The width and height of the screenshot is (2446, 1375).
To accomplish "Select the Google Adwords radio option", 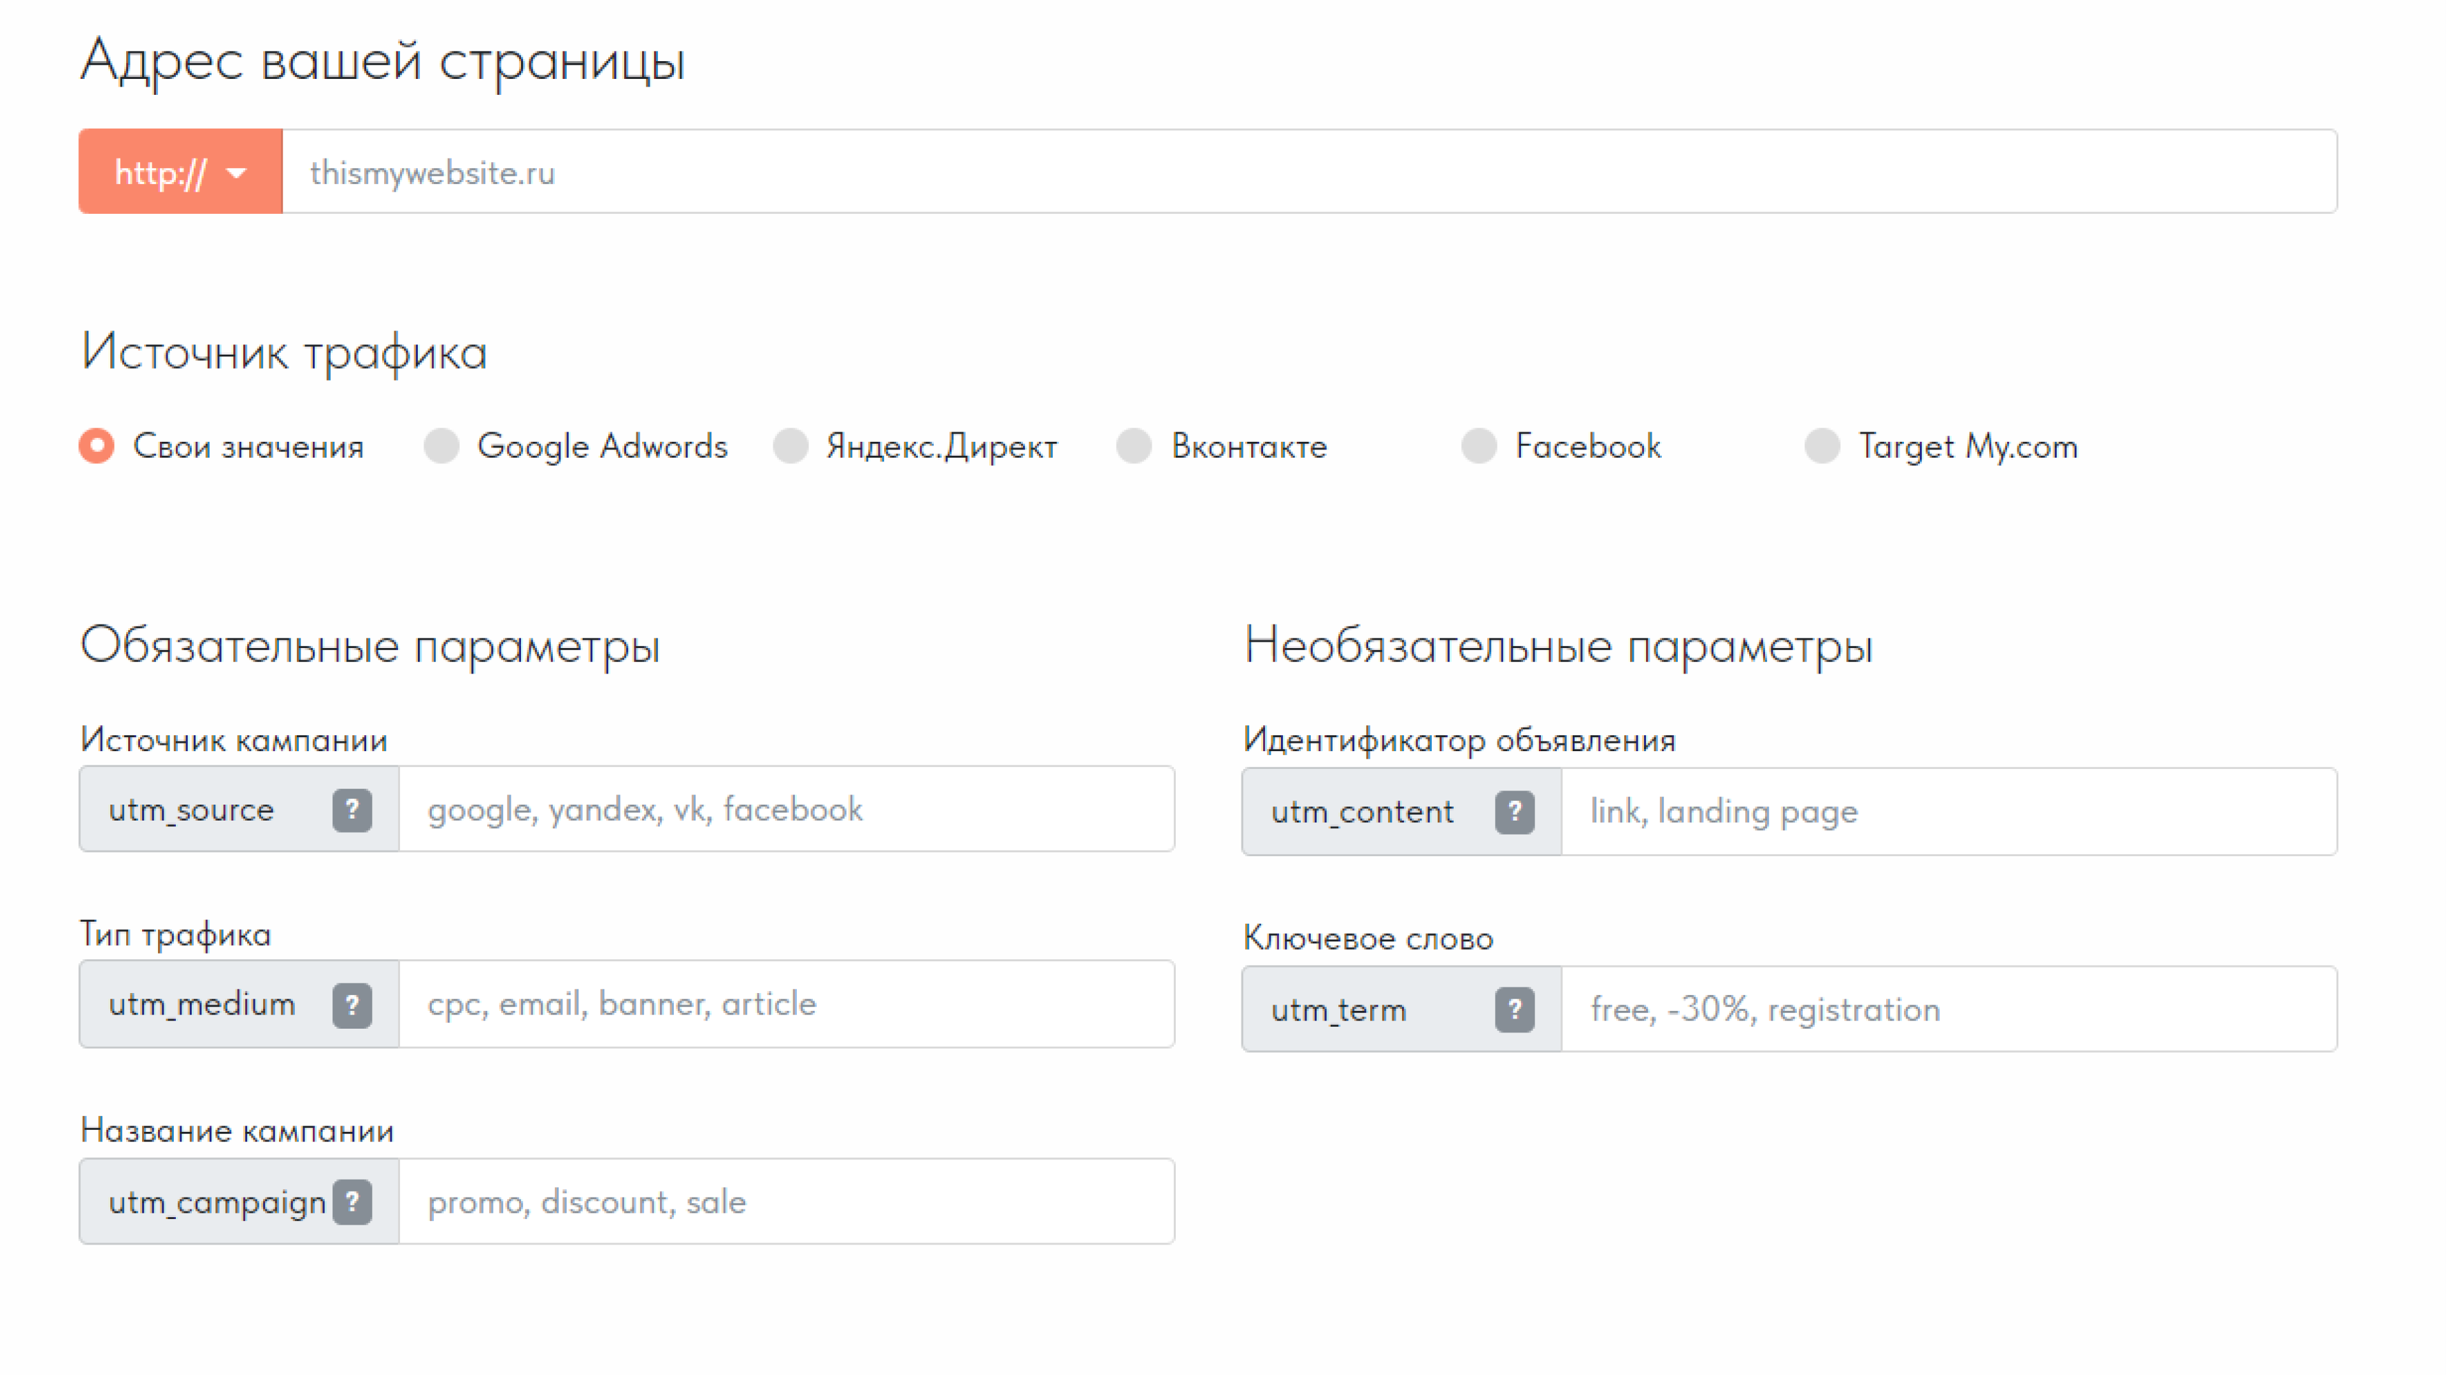I will (441, 446).
